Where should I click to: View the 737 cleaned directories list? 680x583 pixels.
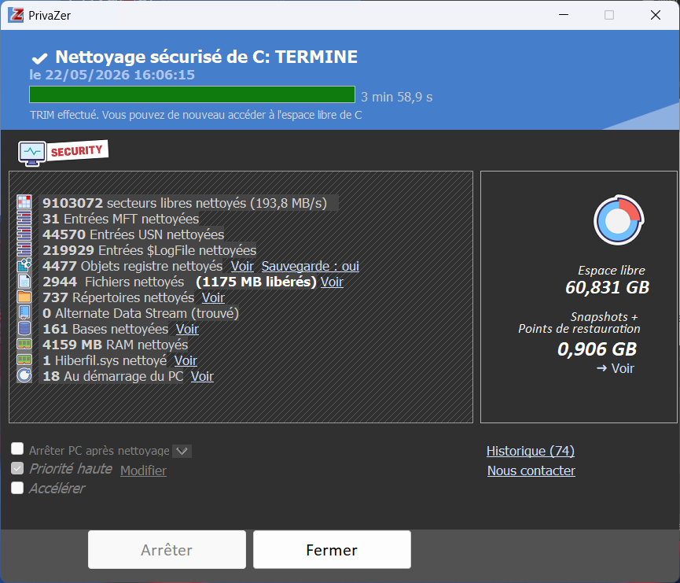pyautogui.click(x=213, y=297)
